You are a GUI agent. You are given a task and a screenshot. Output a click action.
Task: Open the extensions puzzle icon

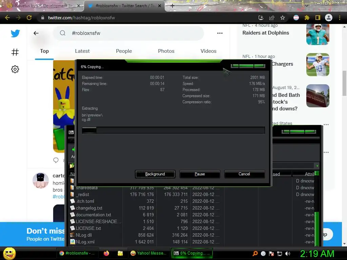[x=307, y=18]
